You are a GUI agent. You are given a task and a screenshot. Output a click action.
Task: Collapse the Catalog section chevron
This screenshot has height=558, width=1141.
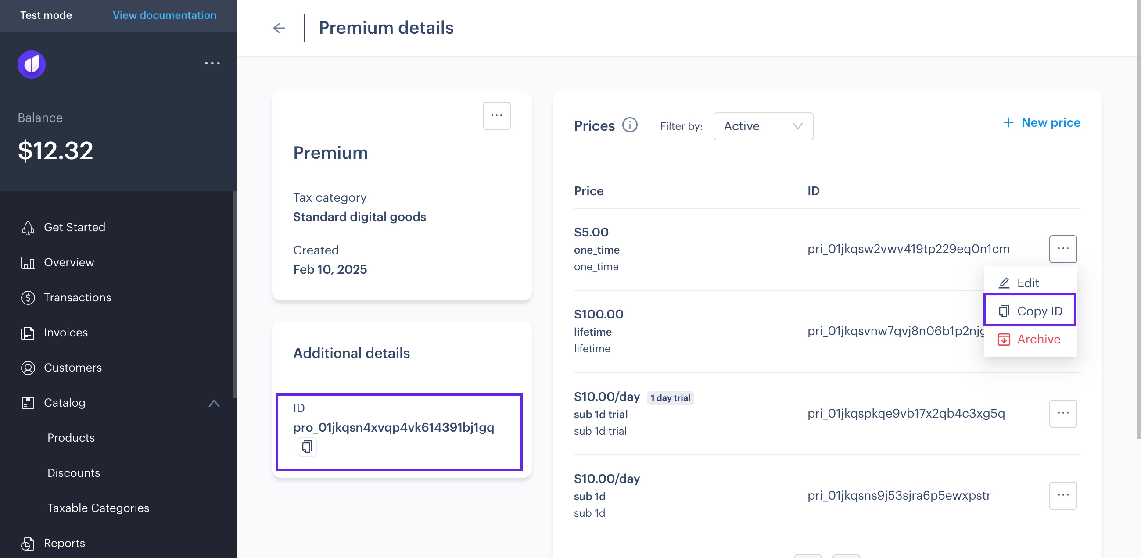point(215,403)
